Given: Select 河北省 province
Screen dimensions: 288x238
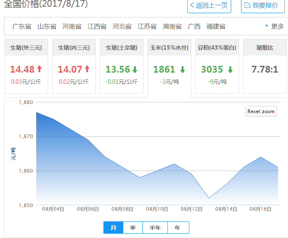Looking at the screenshot, I should point(122,27).
